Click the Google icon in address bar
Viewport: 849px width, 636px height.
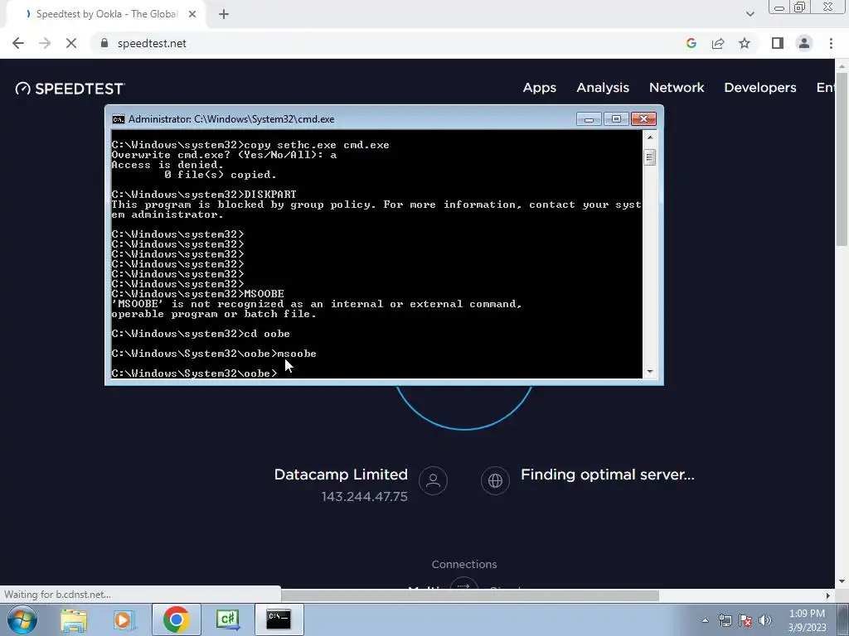(x=691, y=43)
